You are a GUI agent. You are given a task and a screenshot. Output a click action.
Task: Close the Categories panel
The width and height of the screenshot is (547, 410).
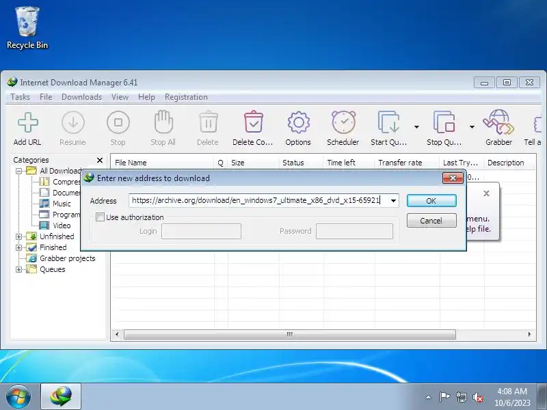[100, 160]
